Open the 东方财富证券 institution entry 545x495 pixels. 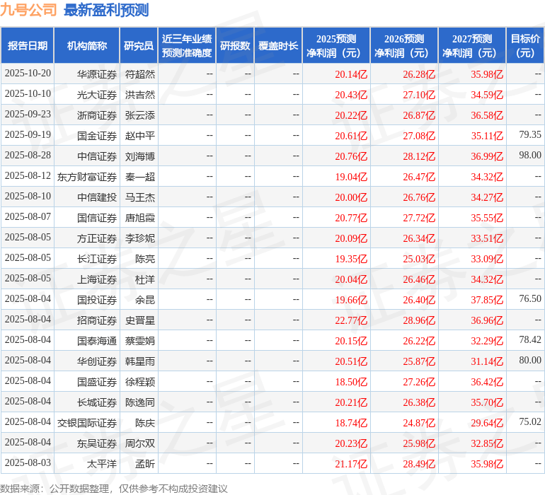[x=87, y=176]
